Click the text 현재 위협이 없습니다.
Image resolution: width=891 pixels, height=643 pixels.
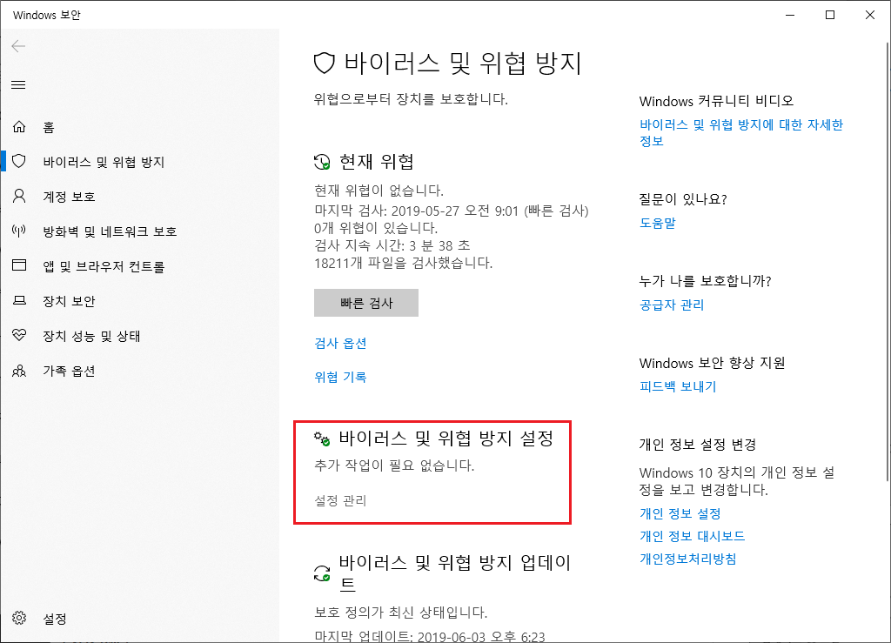pyautogui.click(x=379, y=191)
